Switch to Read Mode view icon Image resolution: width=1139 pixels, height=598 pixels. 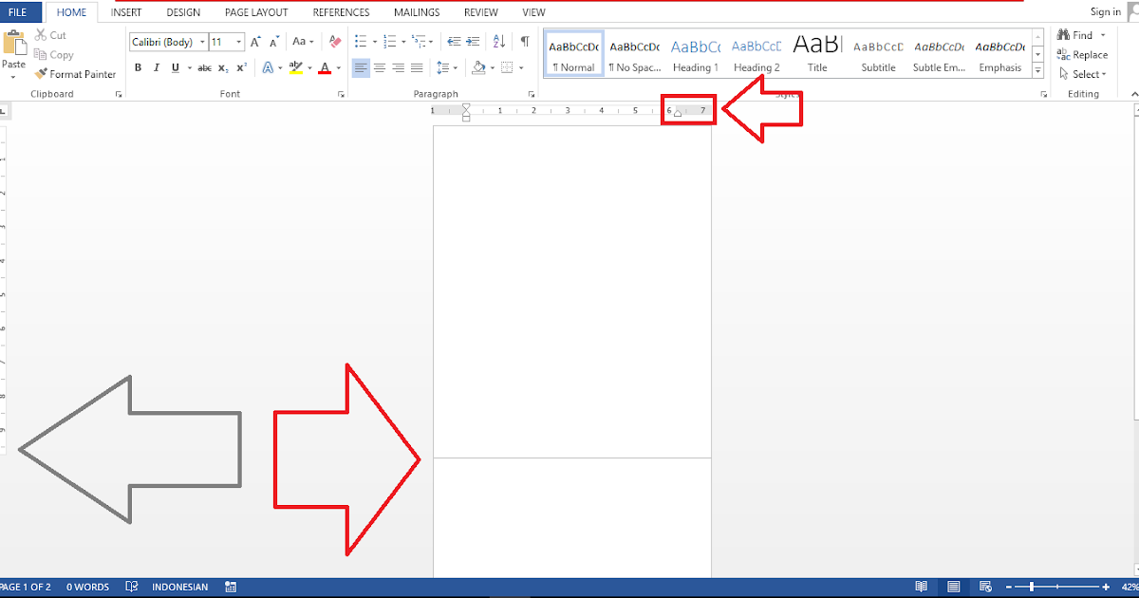[921, 588]
